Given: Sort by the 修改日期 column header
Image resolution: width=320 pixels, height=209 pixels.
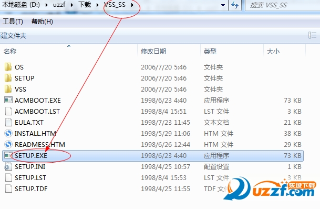Looking at the screenshot, I should coord(153,51).
